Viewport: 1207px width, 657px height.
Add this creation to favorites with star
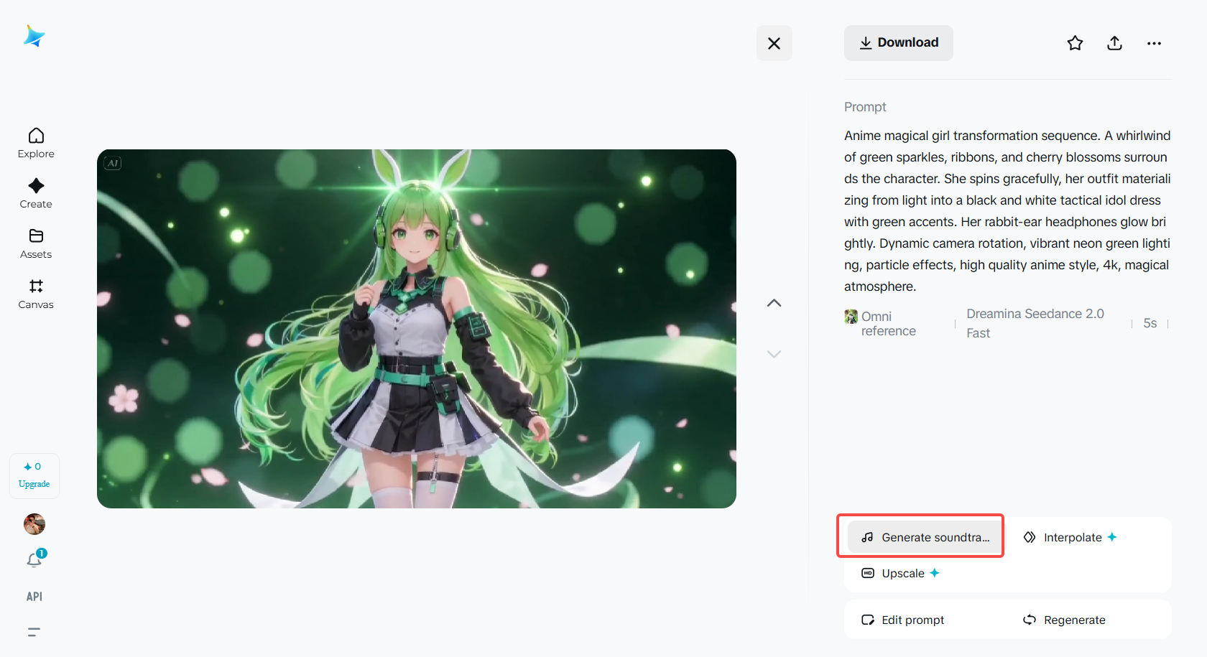1075,43
